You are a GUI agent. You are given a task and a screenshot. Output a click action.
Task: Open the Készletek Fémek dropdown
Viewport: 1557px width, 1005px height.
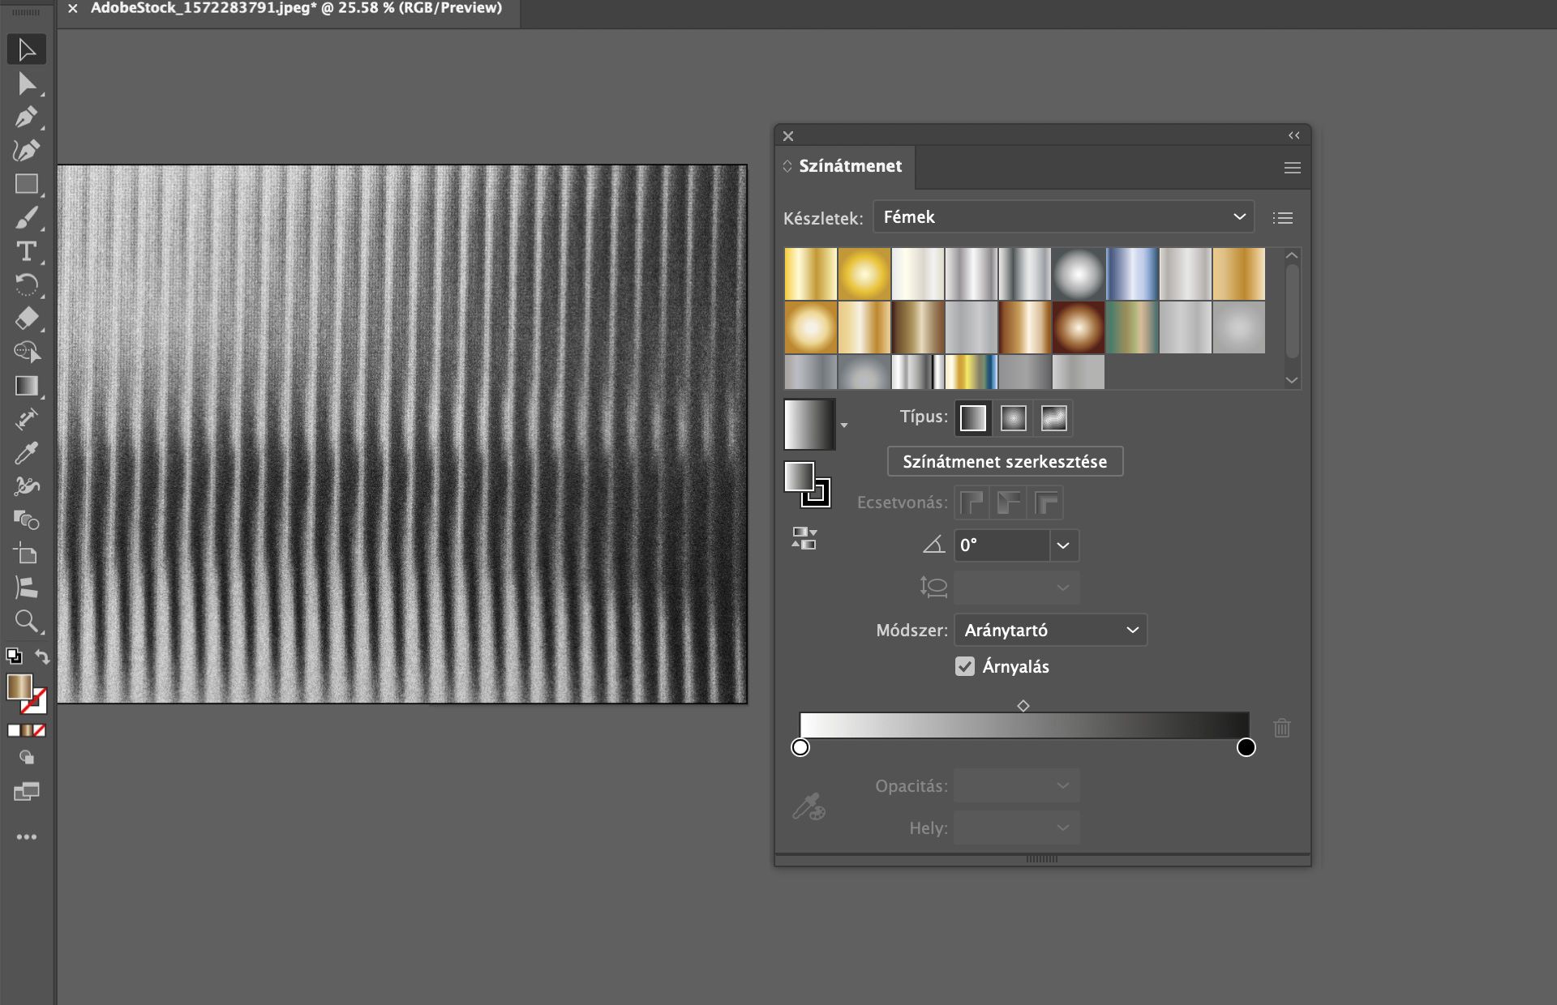point(1063,217)
